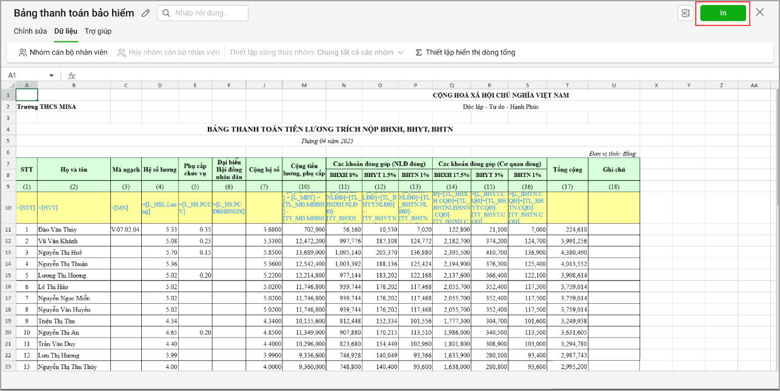Click the sigma icon for total row display
Image resolution: width=780 pixels, height=391 pixels.
[419, 52]
